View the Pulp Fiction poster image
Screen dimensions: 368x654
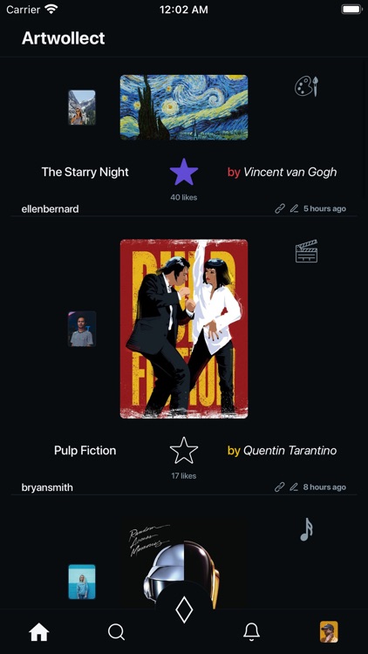tap(184, 329)
